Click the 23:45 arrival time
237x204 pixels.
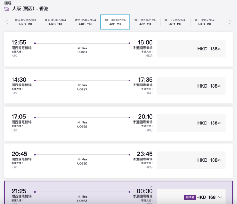click(x=145, y=154)
